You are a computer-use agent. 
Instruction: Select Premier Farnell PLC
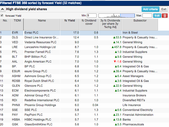(38, 52)
